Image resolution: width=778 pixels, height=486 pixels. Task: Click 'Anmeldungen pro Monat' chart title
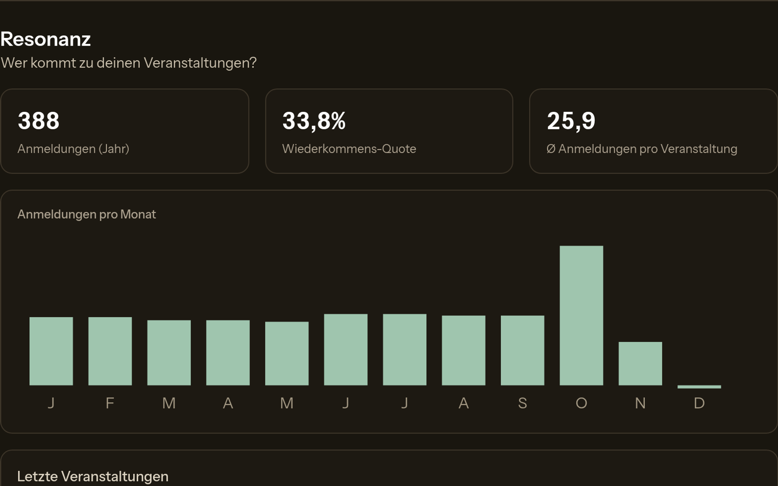click(x=87, y=214)
